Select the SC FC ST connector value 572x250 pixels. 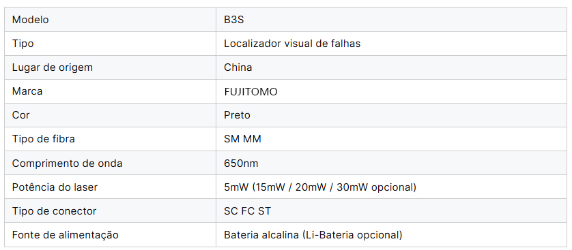tap(247, 211)
